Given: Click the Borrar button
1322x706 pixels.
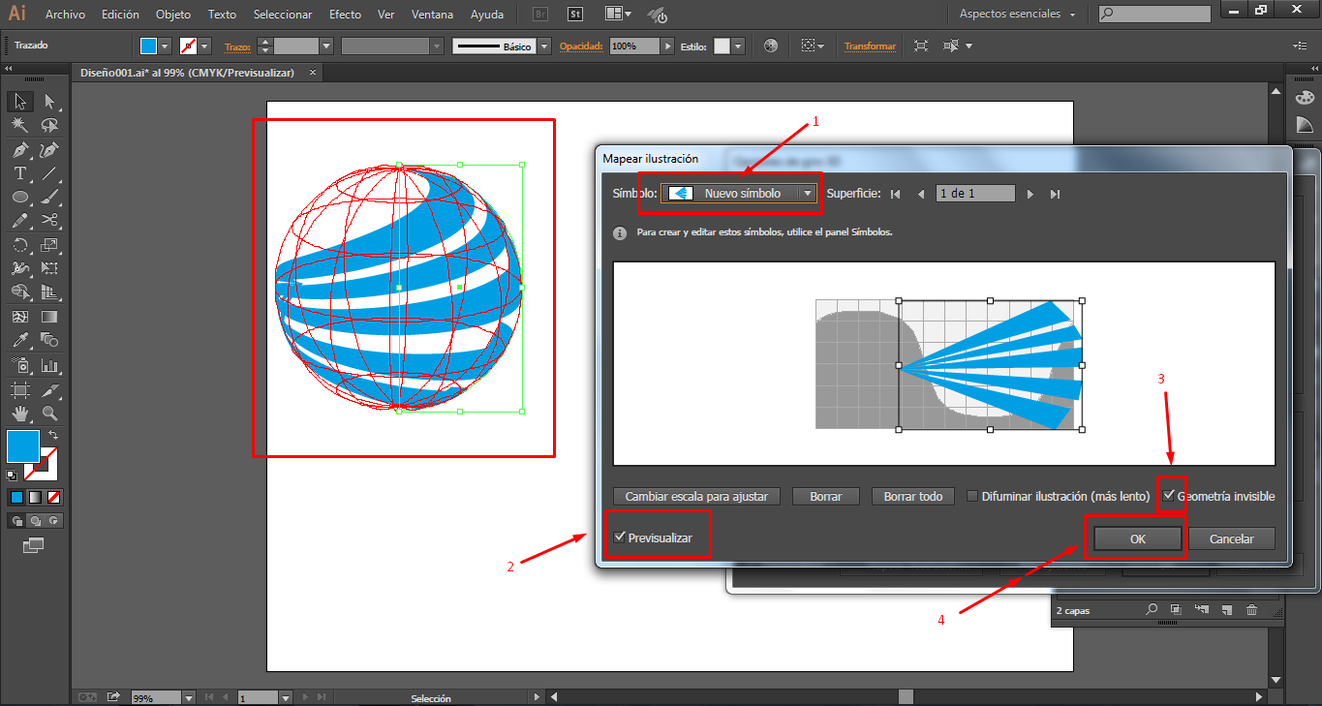Looking at the screenshot, I should (826, 496).
